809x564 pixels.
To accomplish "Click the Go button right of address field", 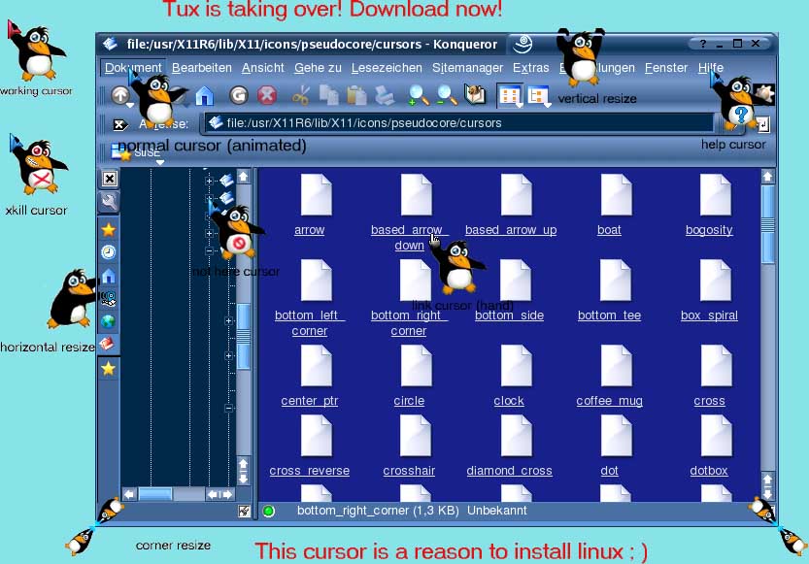I will (761, 123).
